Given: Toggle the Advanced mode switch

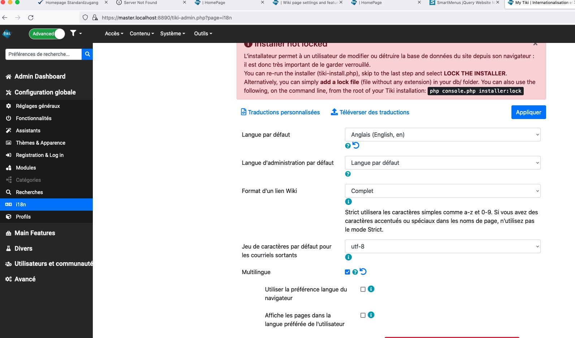Looking at the screenshot, I should click(x=47, y=34).
